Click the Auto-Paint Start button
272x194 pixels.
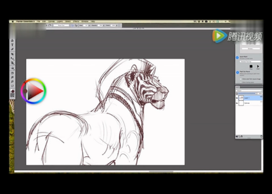pos(258,66)
